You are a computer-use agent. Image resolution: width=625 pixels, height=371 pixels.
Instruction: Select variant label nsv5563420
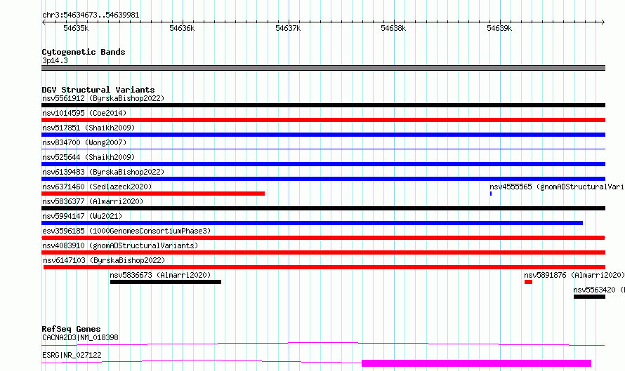[x=599, y=290]
